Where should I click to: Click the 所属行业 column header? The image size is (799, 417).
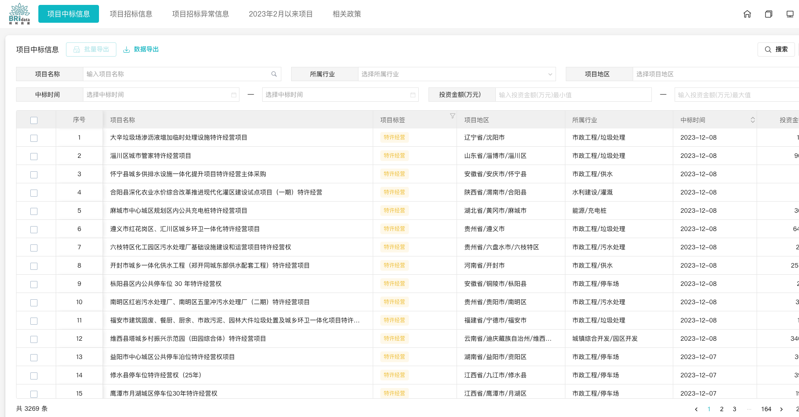585,120
